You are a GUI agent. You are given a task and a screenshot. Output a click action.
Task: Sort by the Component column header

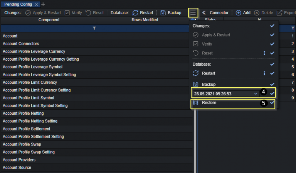(x=49, y=20)
